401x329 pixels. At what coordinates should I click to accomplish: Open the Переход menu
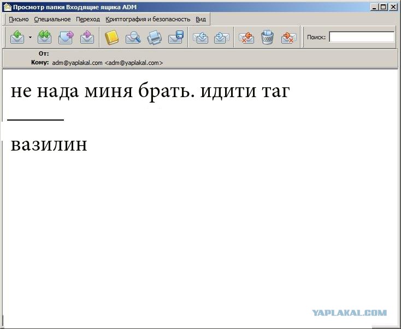click(88, 20)
